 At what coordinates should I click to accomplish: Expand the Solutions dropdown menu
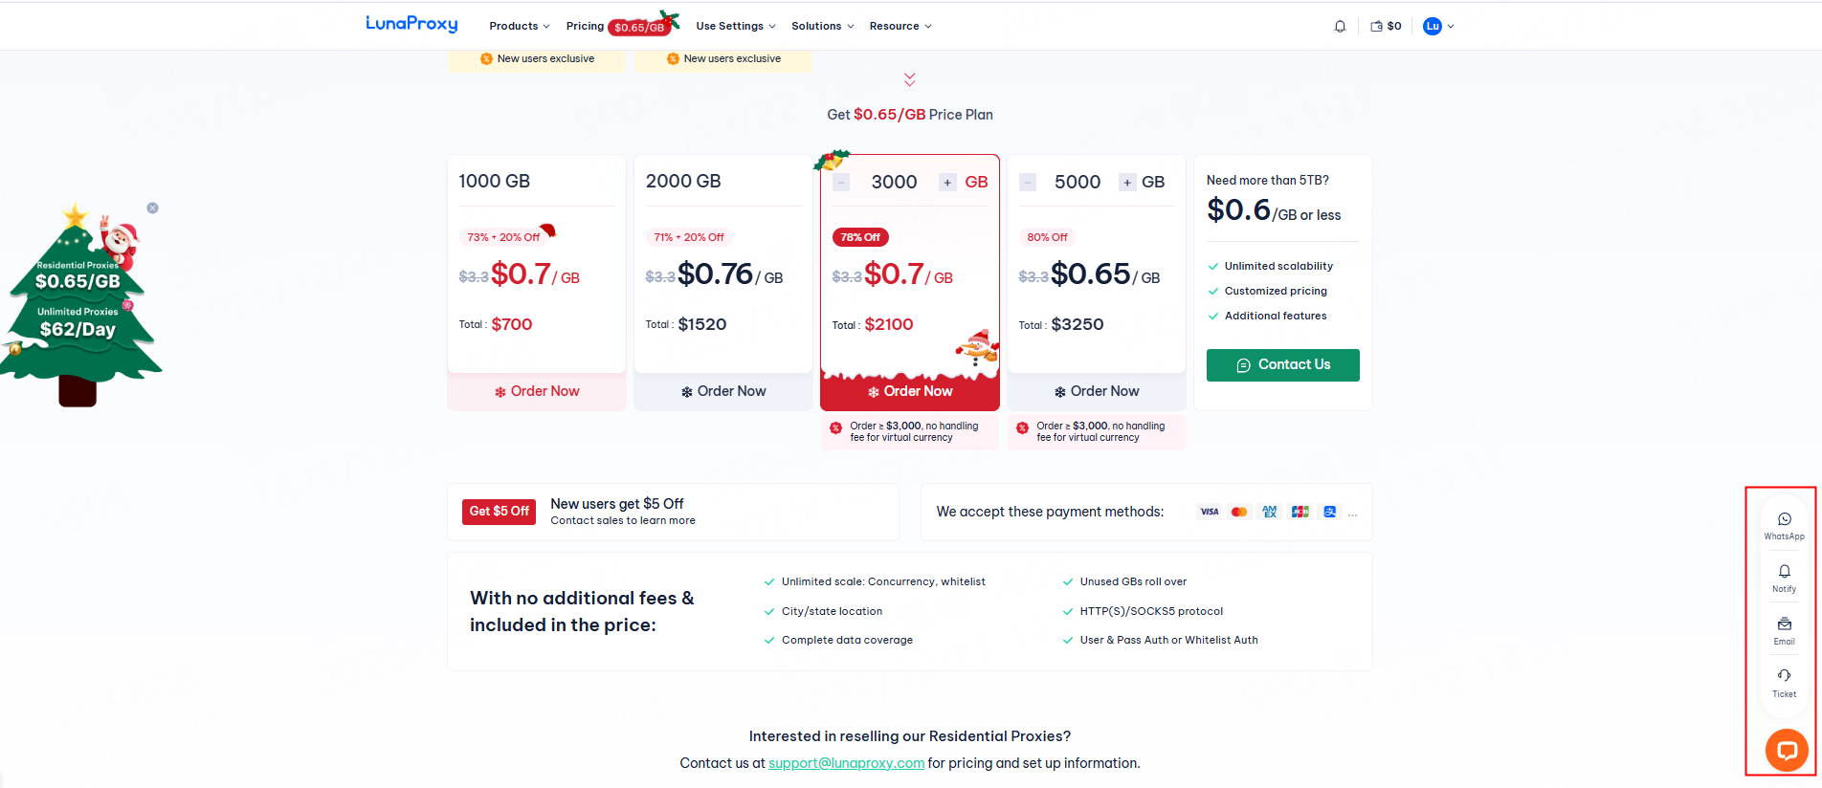tap(822, 27)
